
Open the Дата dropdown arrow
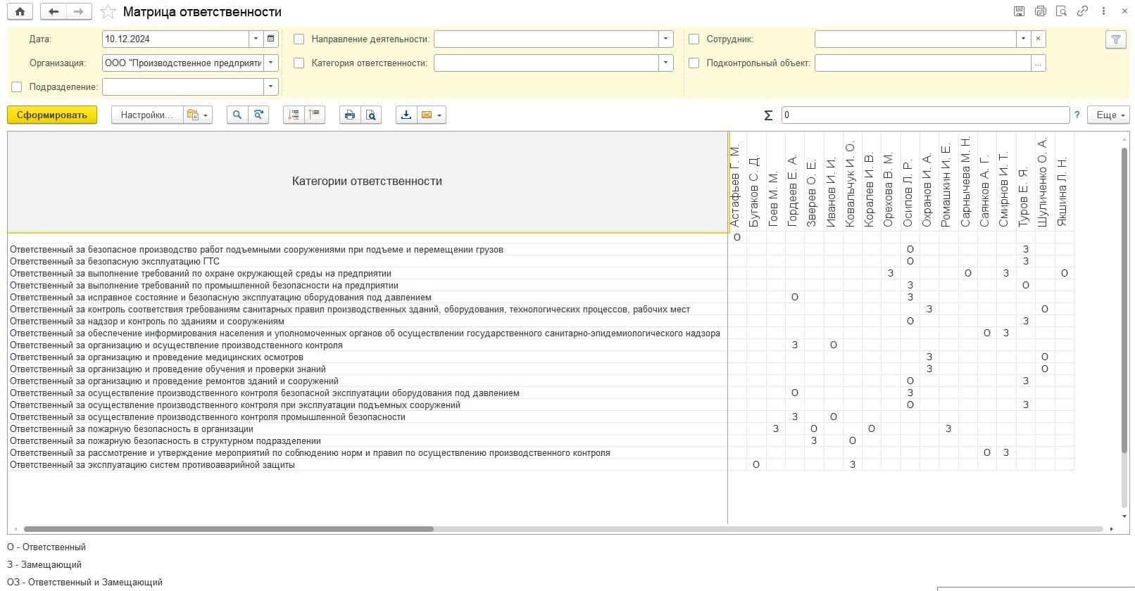click(x=256, y=39)
